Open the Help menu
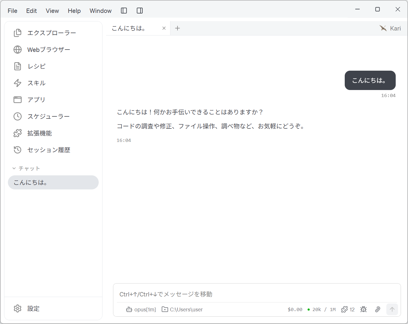 [74, 11]
